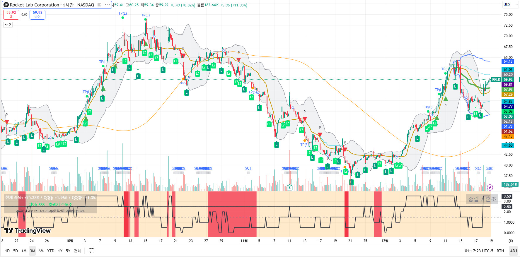Open chart settings gear on time axis
Screen dimensions: 520x257
click(511, 241)
